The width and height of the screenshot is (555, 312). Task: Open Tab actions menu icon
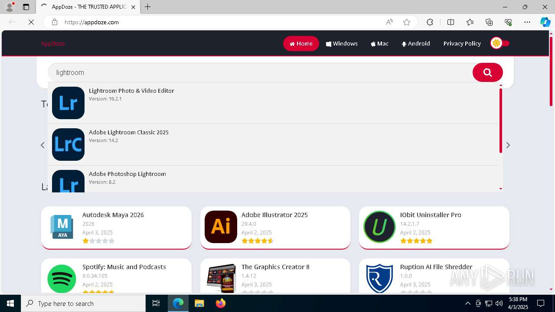click(26, 7)
